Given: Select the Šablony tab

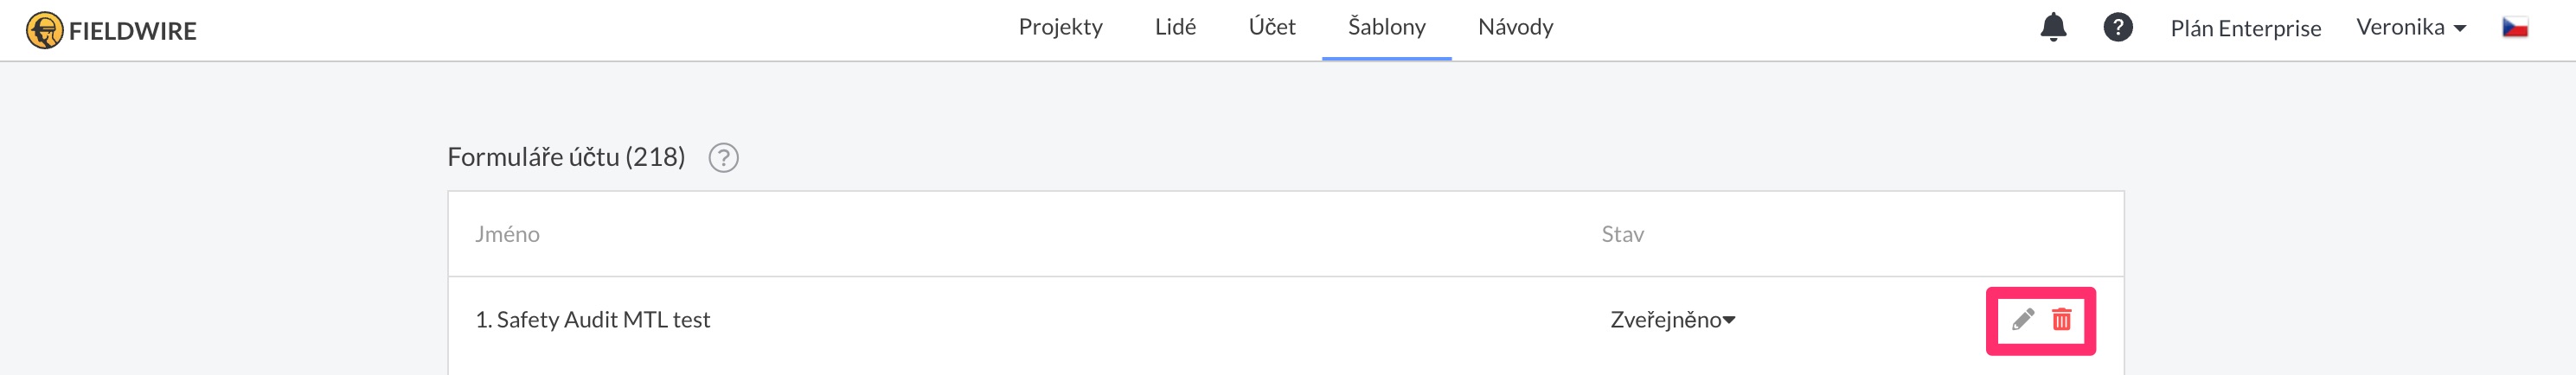Looking at the screenshot, I should click(1386, 27).
